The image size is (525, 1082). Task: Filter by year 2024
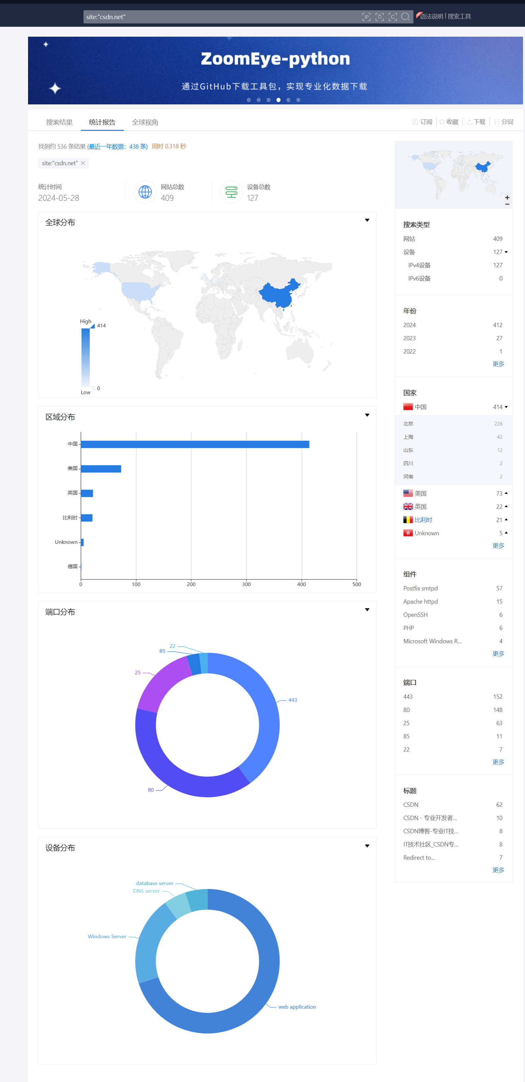tap(453, 325)
